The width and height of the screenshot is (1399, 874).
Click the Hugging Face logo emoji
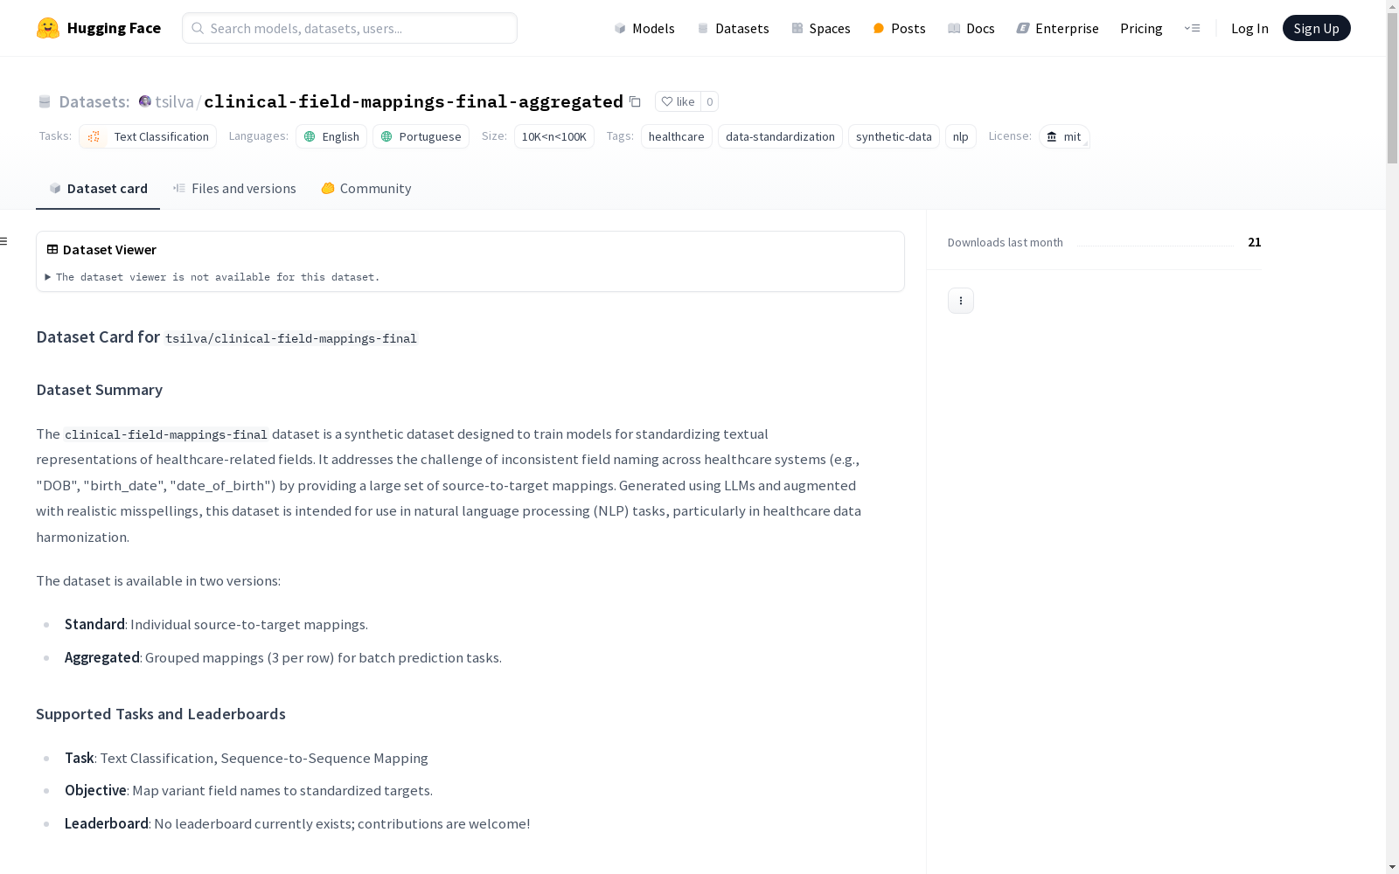[x=48, y=28]
